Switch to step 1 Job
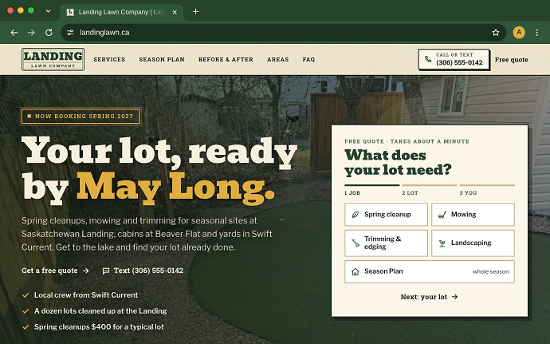Image resolution: width=550 pixels, height=344 pixels. [x=371, y=189]
